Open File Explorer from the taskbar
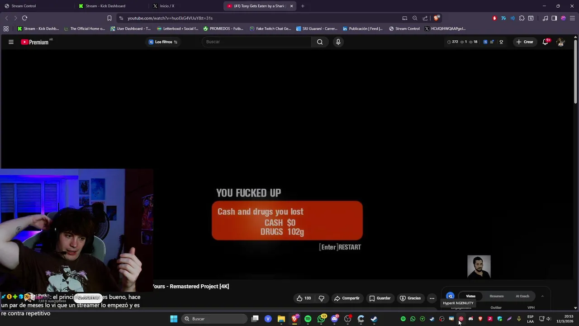Screen dimensions: 579x326 click(281, 319)
